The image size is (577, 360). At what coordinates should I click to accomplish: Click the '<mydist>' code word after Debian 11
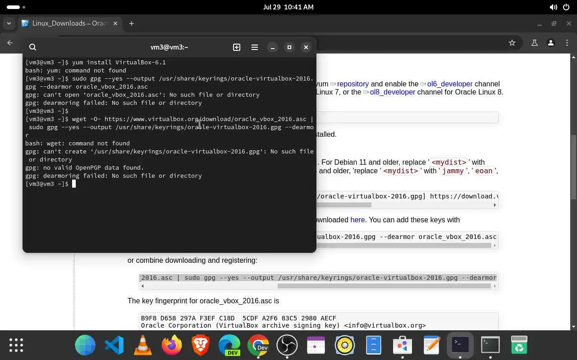pos(449,162)
